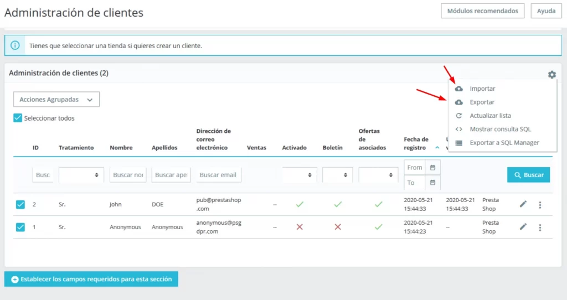The image size is (567, 300).
Task: Uncheck the checkbox for customer ID 2
Action: click(20, 205)
